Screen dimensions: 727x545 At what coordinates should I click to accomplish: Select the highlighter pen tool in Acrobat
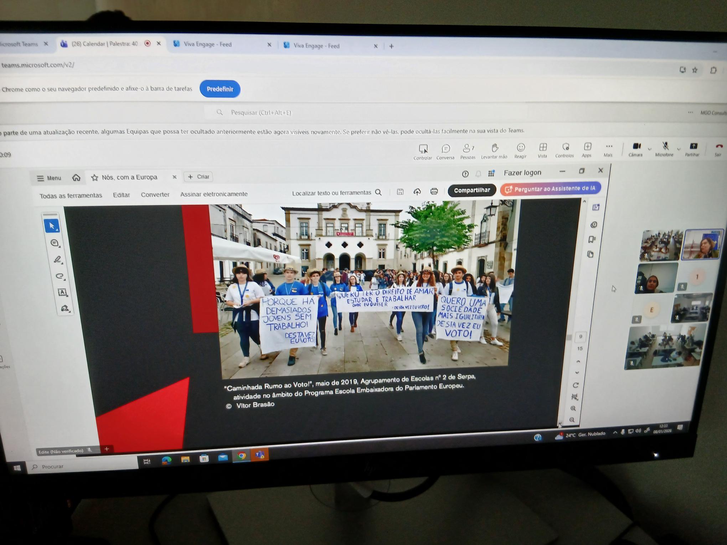coord(58,260)
